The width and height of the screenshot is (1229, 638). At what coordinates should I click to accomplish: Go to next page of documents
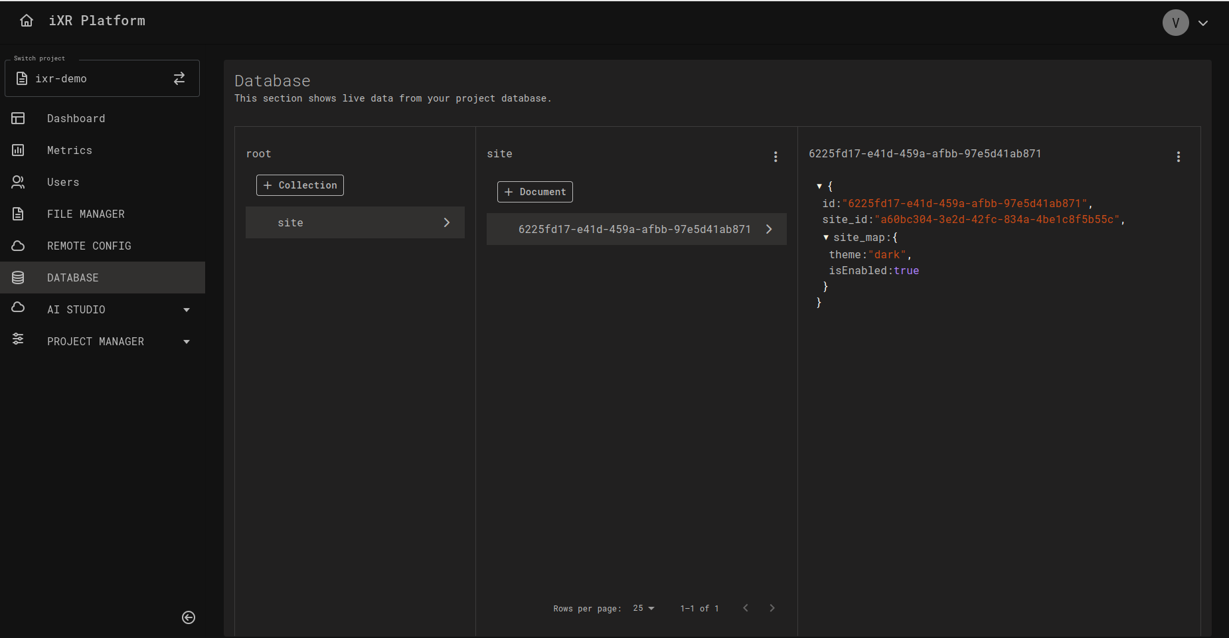coord(772,608)
